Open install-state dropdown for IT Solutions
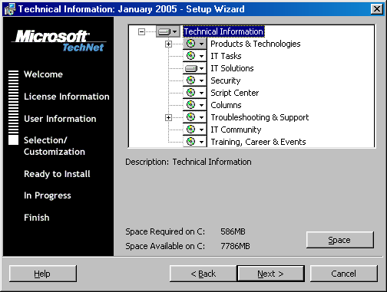 pyautogui.click(x=195, y=68)
